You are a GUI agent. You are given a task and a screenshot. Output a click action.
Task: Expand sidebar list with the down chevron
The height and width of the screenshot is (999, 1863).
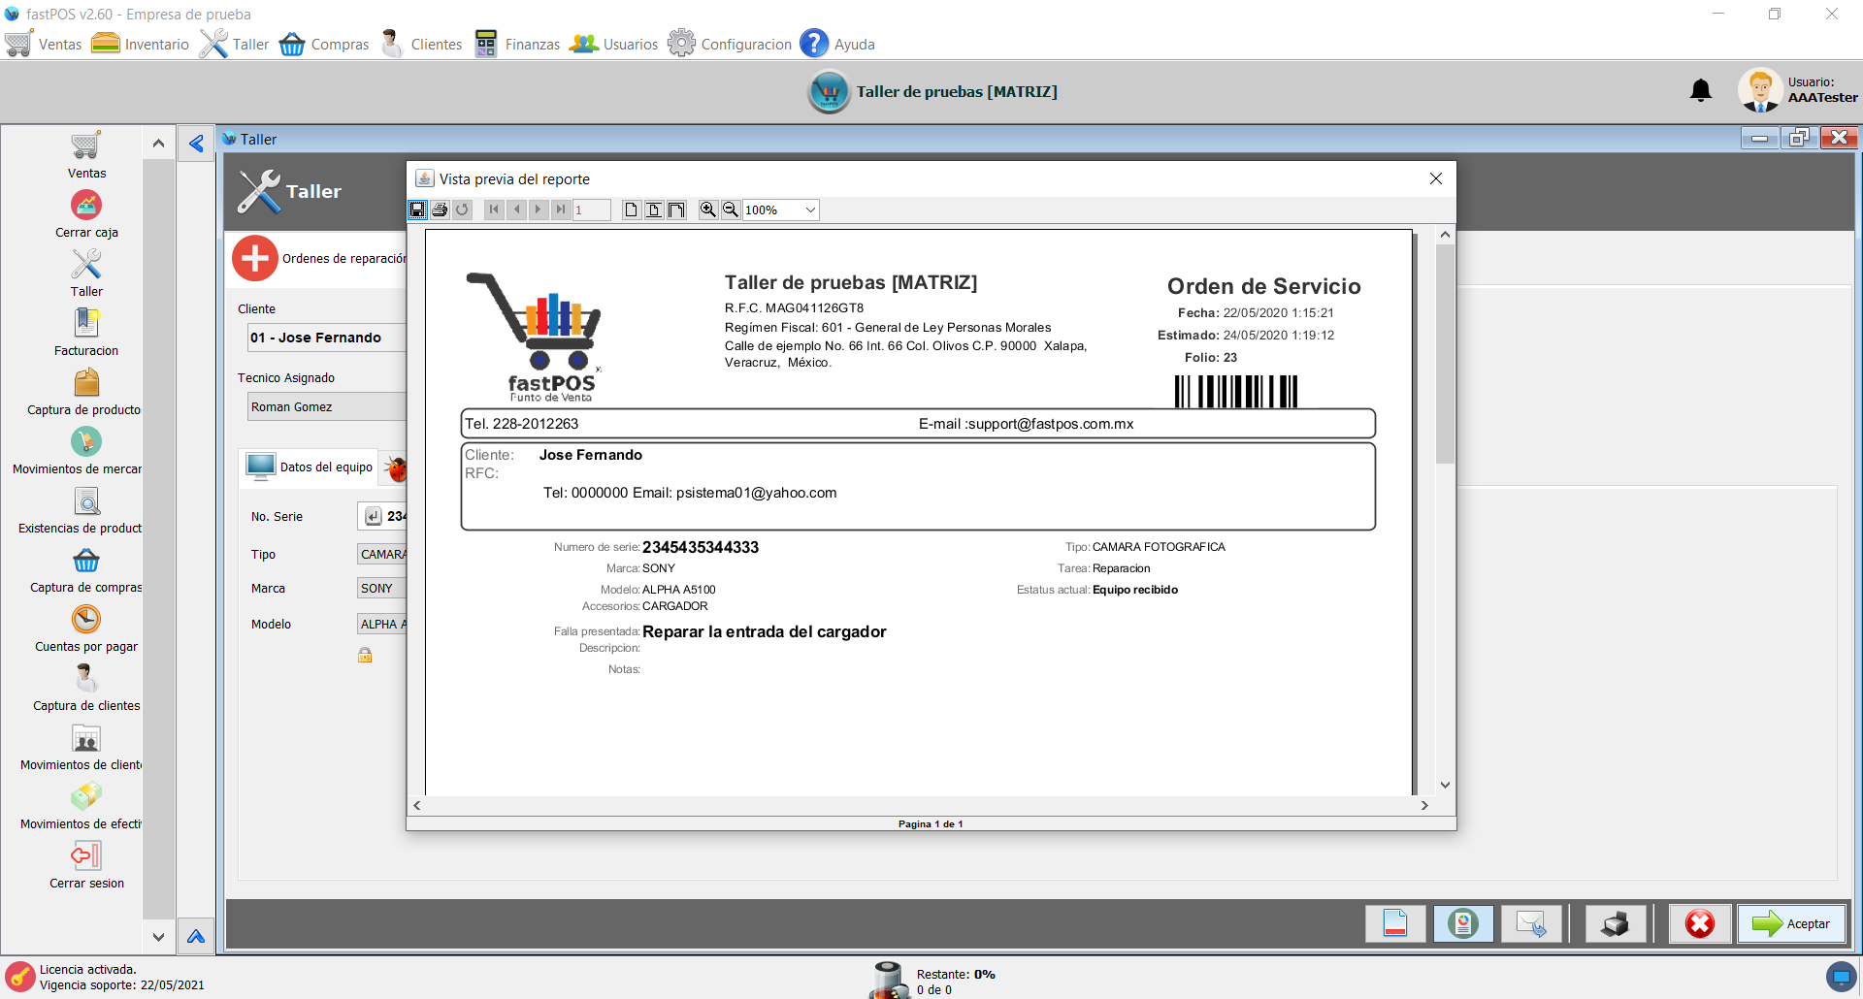tap(158, 937)
